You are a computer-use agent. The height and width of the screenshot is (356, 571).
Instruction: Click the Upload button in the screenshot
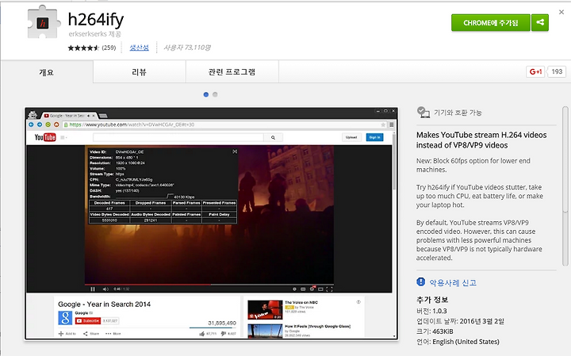tap(351, 137)
